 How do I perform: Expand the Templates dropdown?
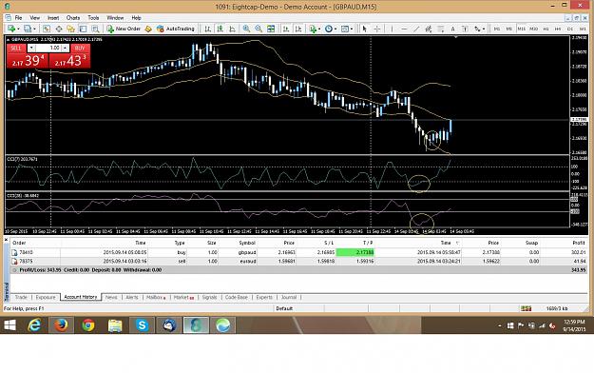click(352, 29)
